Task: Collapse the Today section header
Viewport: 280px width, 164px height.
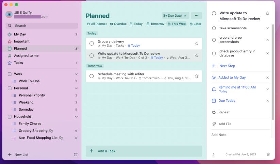Action: pyautogui.click(x=92, y=33)
